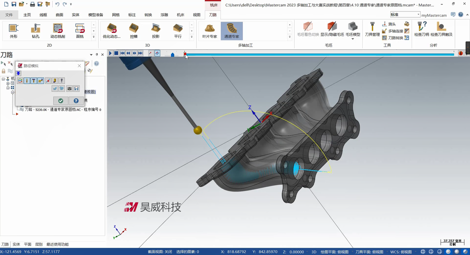470x255 pixels.
Task: Toggle the blue expand arrow in 路径模拟 dialog
Action: [18, 73]
